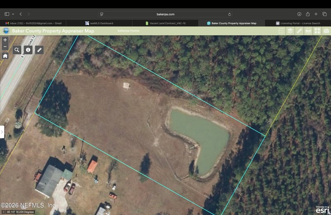Open the print map widget
Viewport: 331px width, 215px height.
pyautogui.click(x=308, y=31)
